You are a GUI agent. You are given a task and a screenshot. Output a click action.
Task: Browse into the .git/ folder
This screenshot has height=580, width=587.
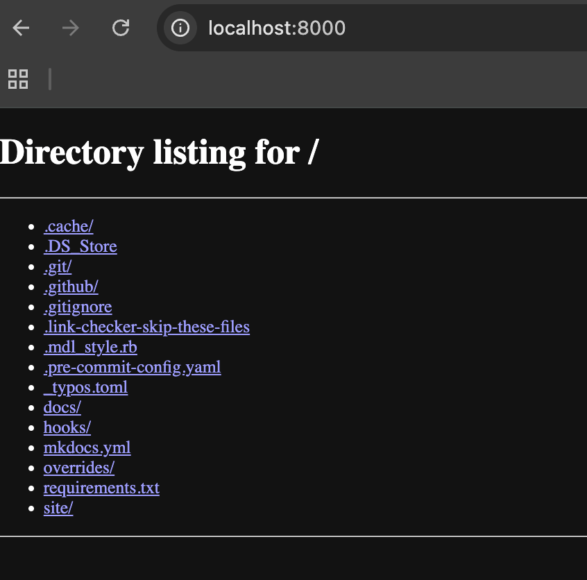pyautogui.click(x=58, y=266)
